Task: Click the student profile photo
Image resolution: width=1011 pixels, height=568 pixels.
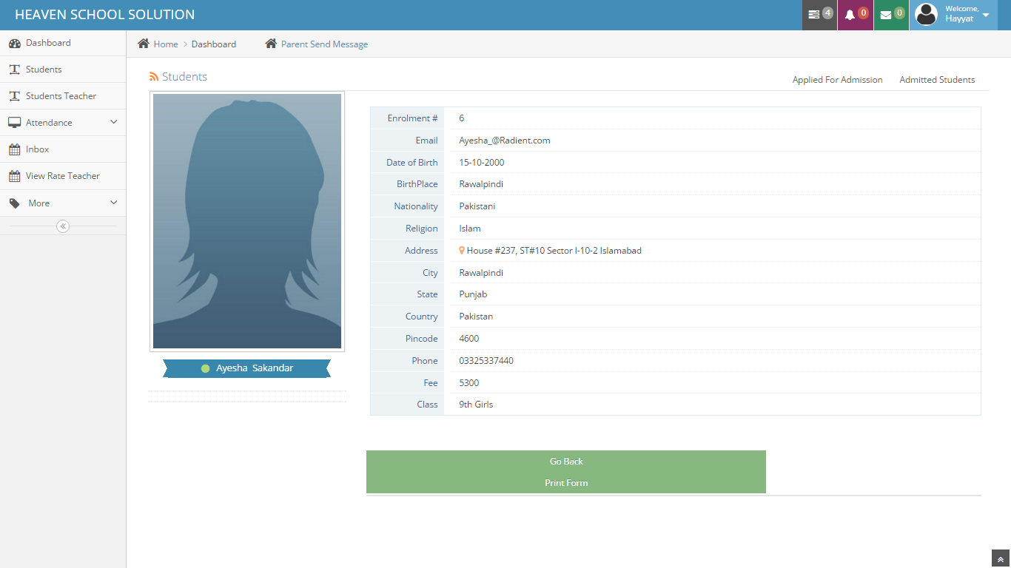Action: 246,220
